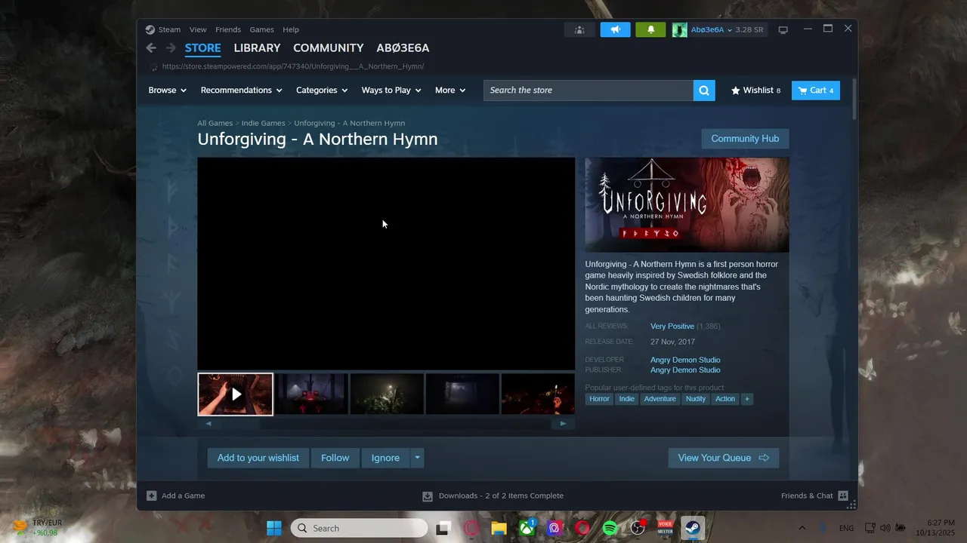The width and height of the screenshot is (967, 543).
Task: Select the Adventure tag
Action: [660, 399]
